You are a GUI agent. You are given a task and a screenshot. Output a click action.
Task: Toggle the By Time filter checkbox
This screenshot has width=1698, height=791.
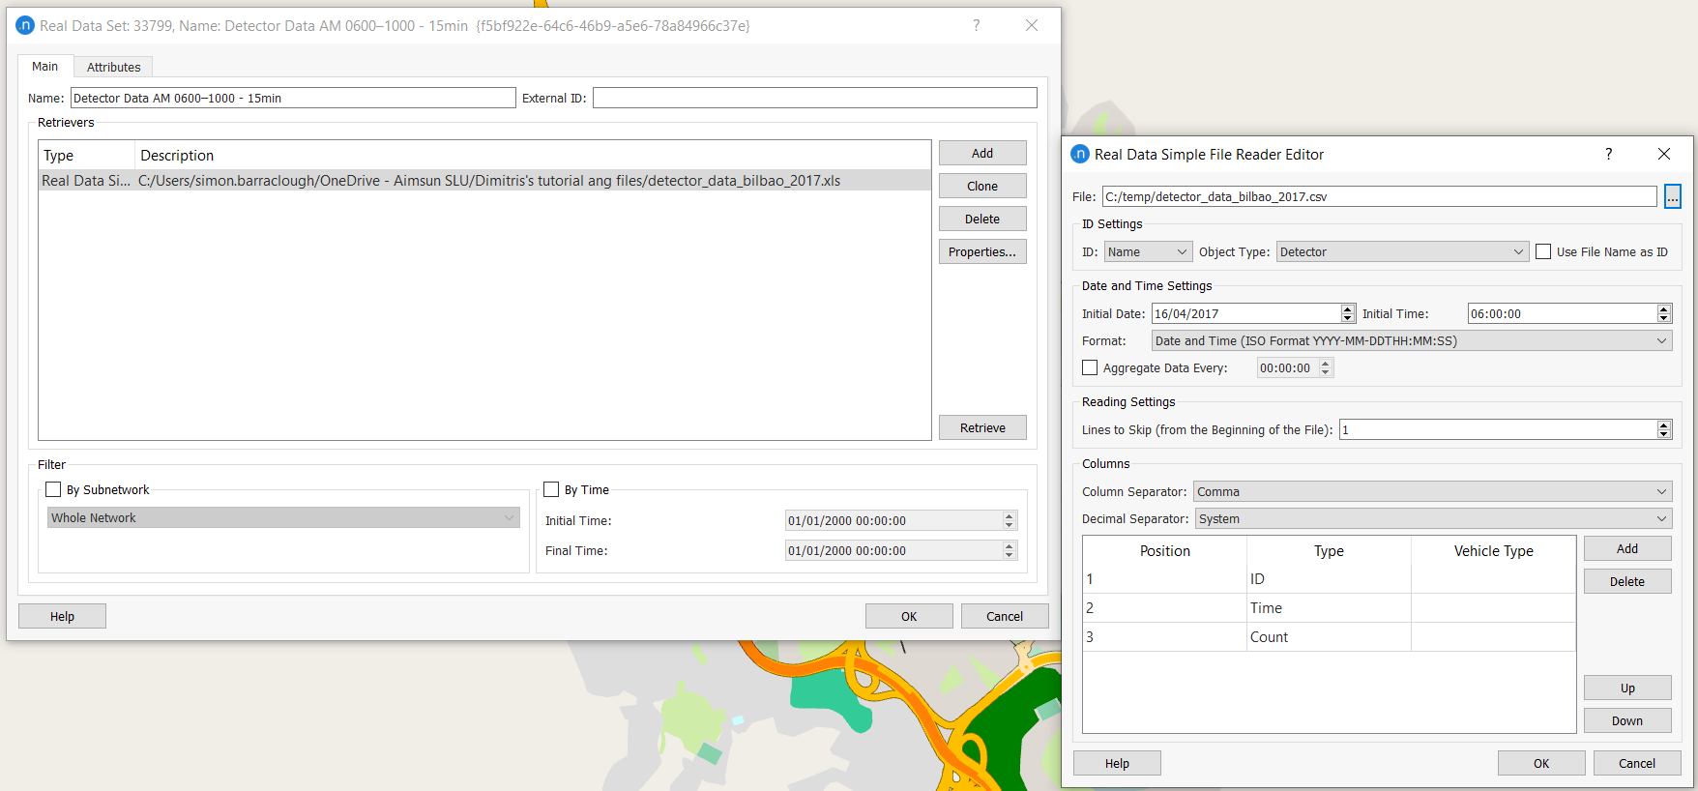(x=551, y=489)
